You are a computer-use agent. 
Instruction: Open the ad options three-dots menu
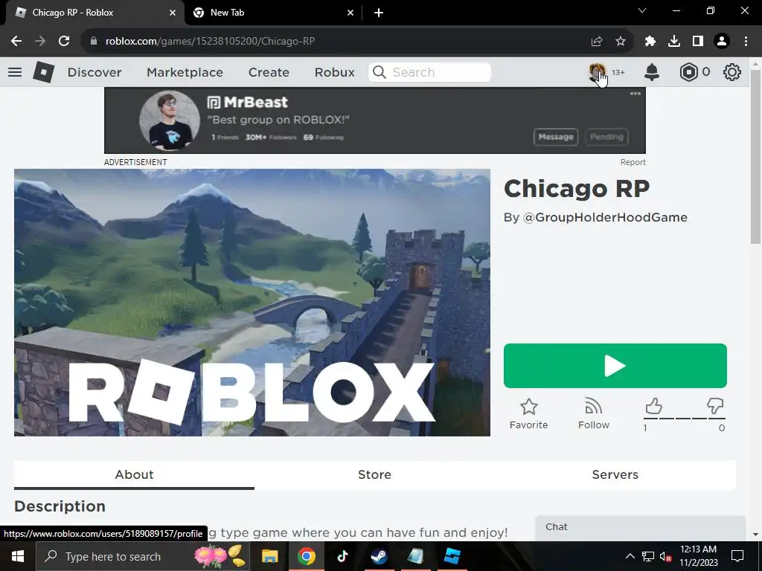pyautogui.click(x=635, y=93)
